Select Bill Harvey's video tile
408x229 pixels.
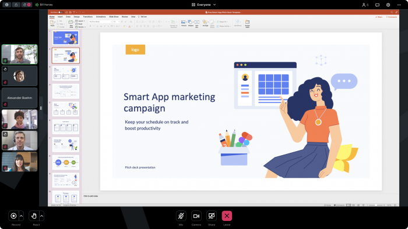coord(19,54)
